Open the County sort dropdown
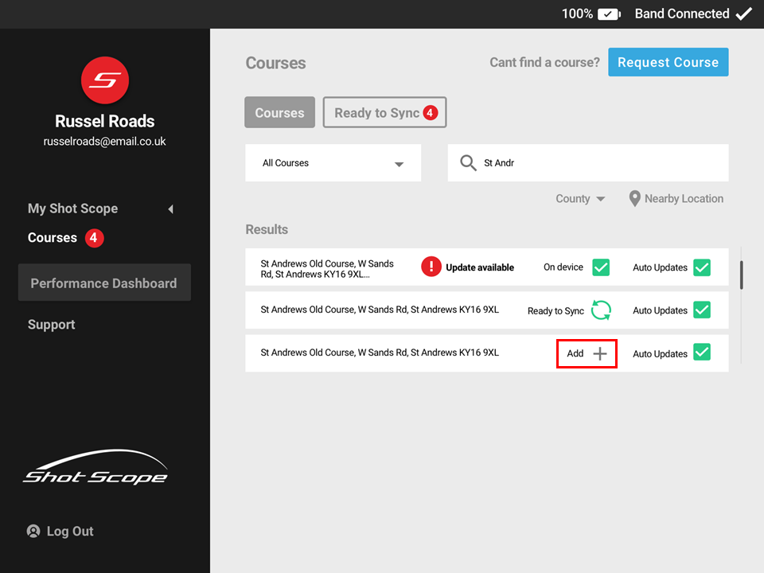 click(580, 199)
